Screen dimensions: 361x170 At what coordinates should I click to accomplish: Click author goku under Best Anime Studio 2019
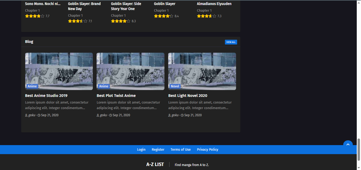[x=32, y=115]
